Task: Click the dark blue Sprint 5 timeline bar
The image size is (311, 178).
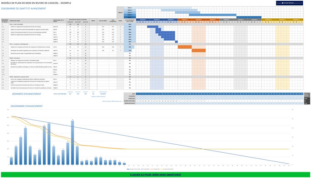Action: tap(249, 17)
